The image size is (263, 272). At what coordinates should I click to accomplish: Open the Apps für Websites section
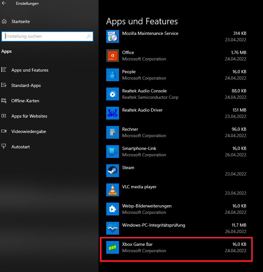[29, 116]
